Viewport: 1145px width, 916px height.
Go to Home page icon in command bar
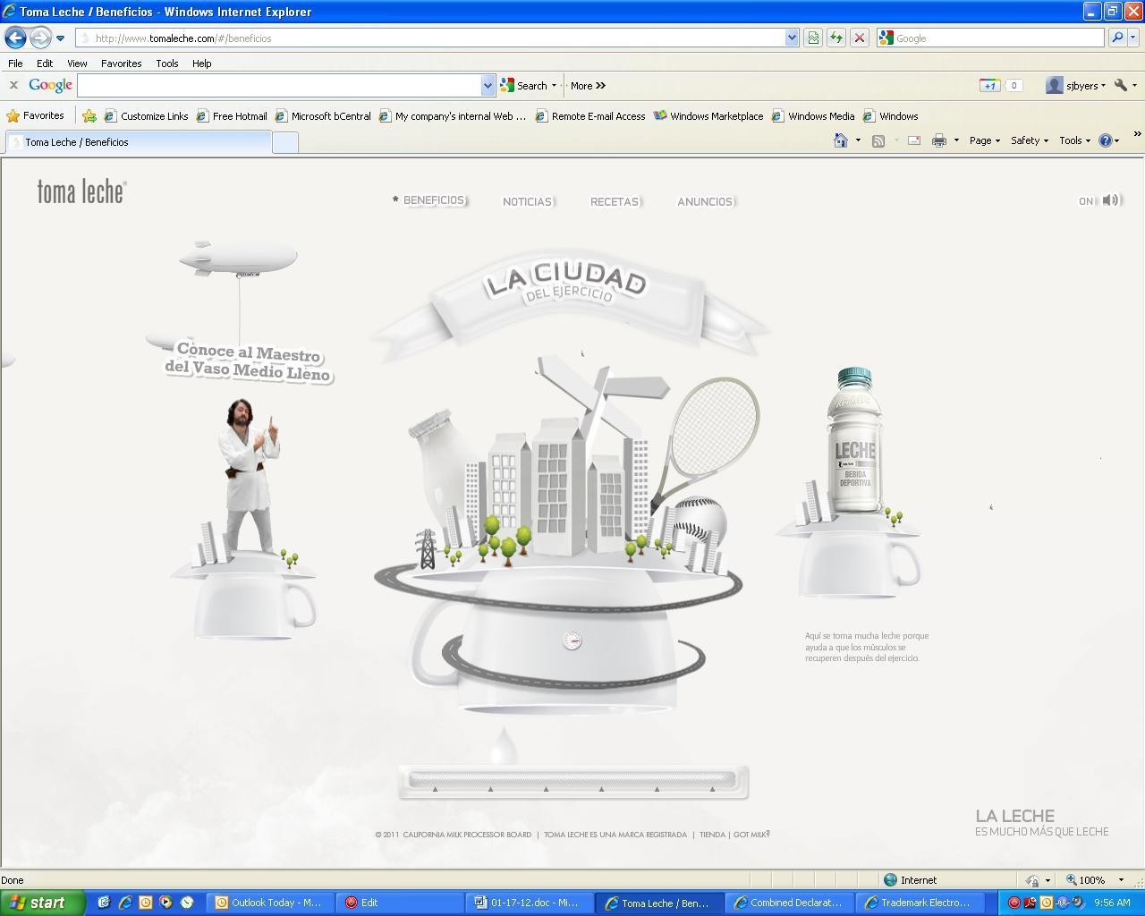point(841,140)
